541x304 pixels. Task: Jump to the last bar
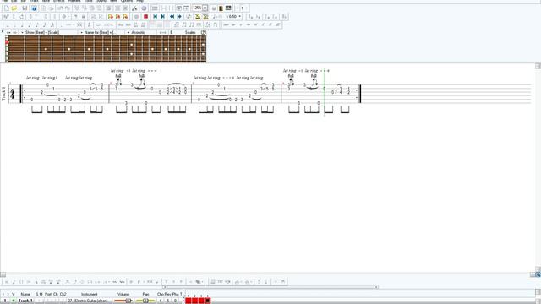(x=163, y=17)
